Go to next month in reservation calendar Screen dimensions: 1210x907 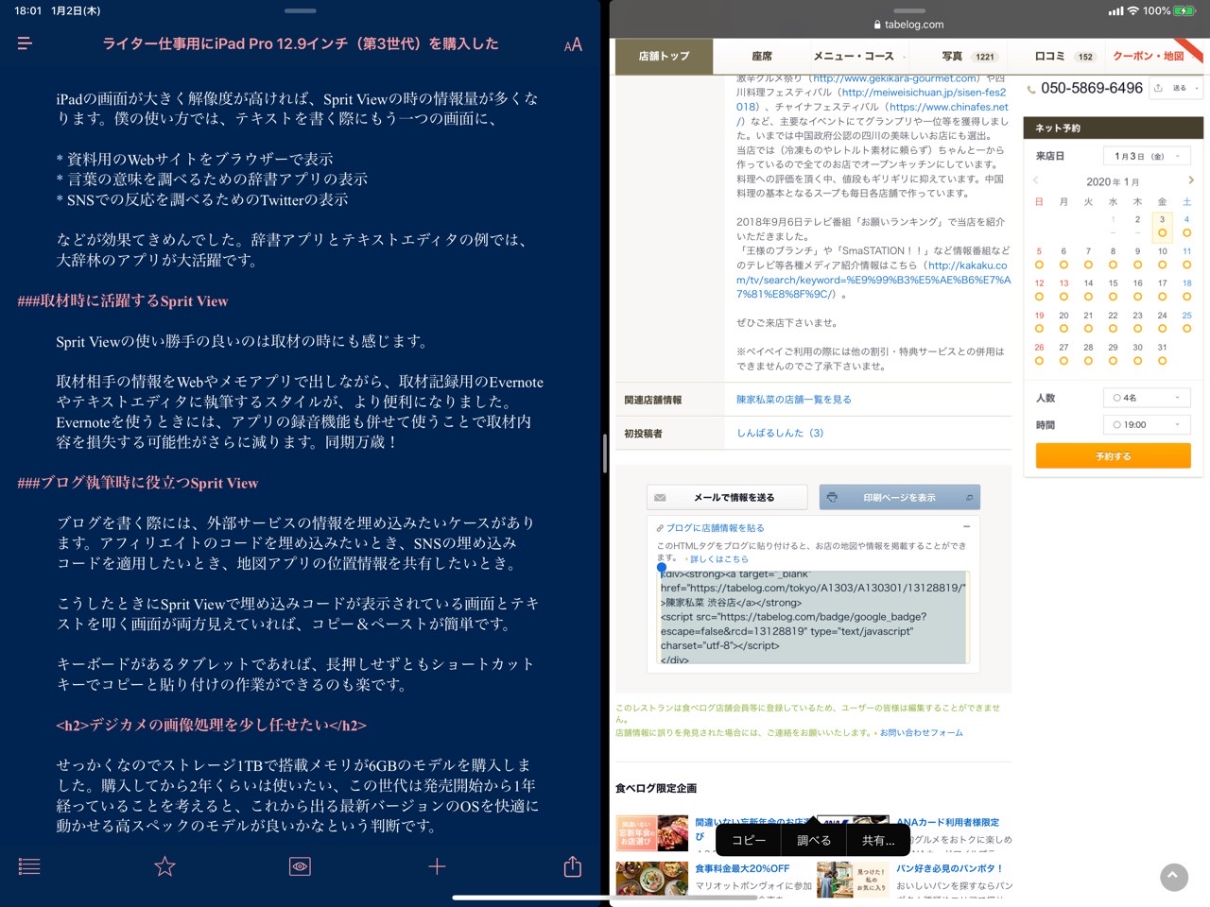pos(1191,180)
